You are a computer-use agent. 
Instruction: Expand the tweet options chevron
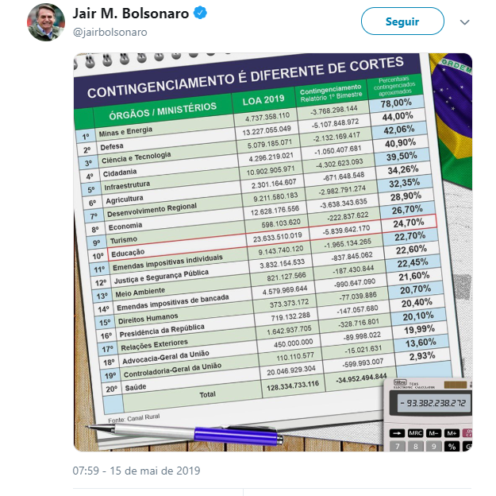click(463, 21)
